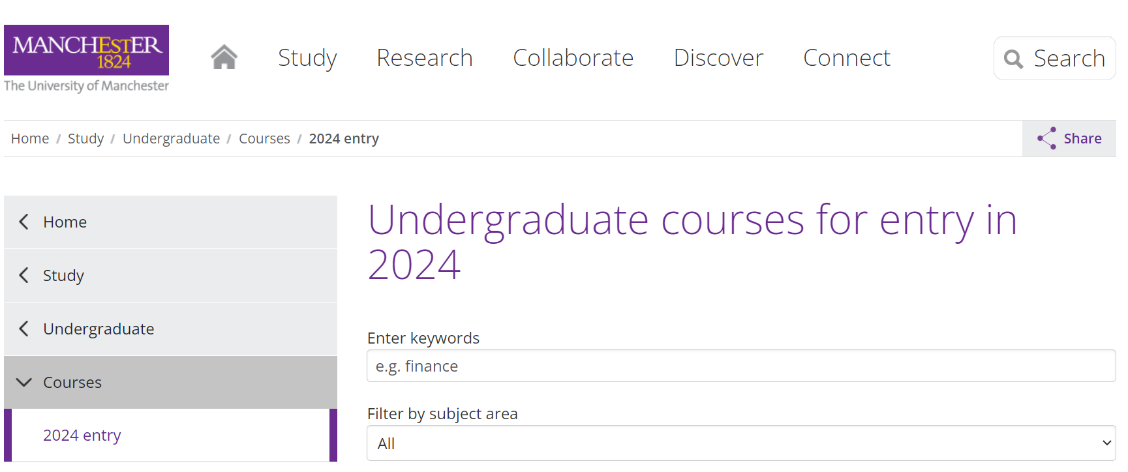Click the share icon in breadcrumb bar

(1046, 138)
